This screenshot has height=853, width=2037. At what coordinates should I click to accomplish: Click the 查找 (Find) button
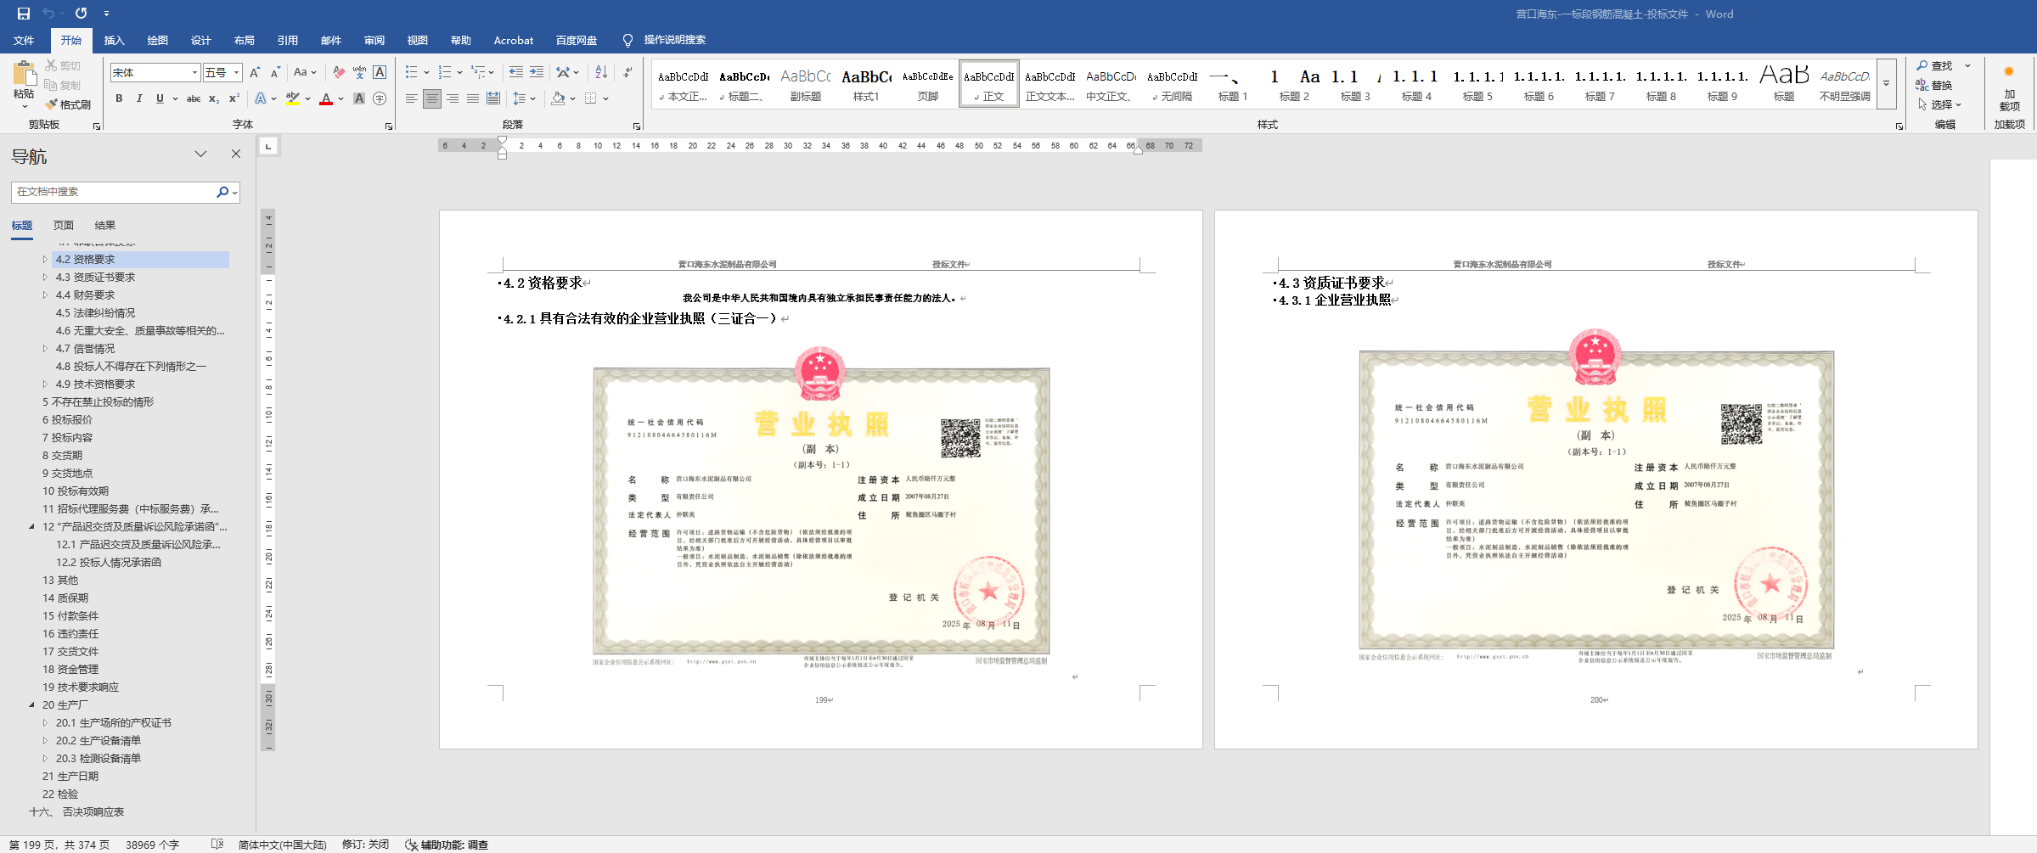(1935, 65)
